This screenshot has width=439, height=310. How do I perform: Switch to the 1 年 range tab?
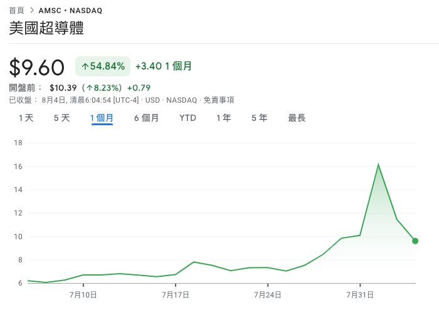tap(224, 118)
